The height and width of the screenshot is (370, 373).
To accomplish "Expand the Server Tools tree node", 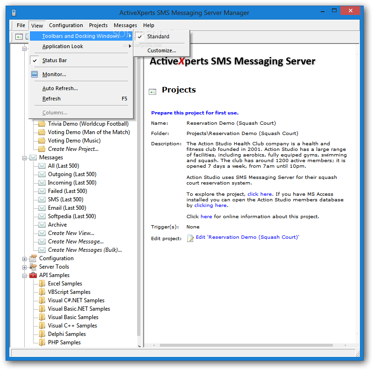I will click(x=24, y=267).
